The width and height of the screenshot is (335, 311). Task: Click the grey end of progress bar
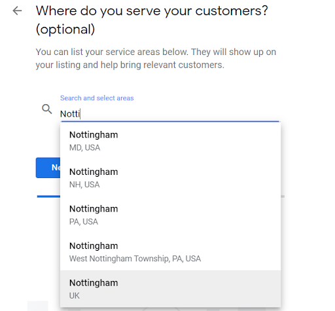pyautogui.click(x=283, y=196)
